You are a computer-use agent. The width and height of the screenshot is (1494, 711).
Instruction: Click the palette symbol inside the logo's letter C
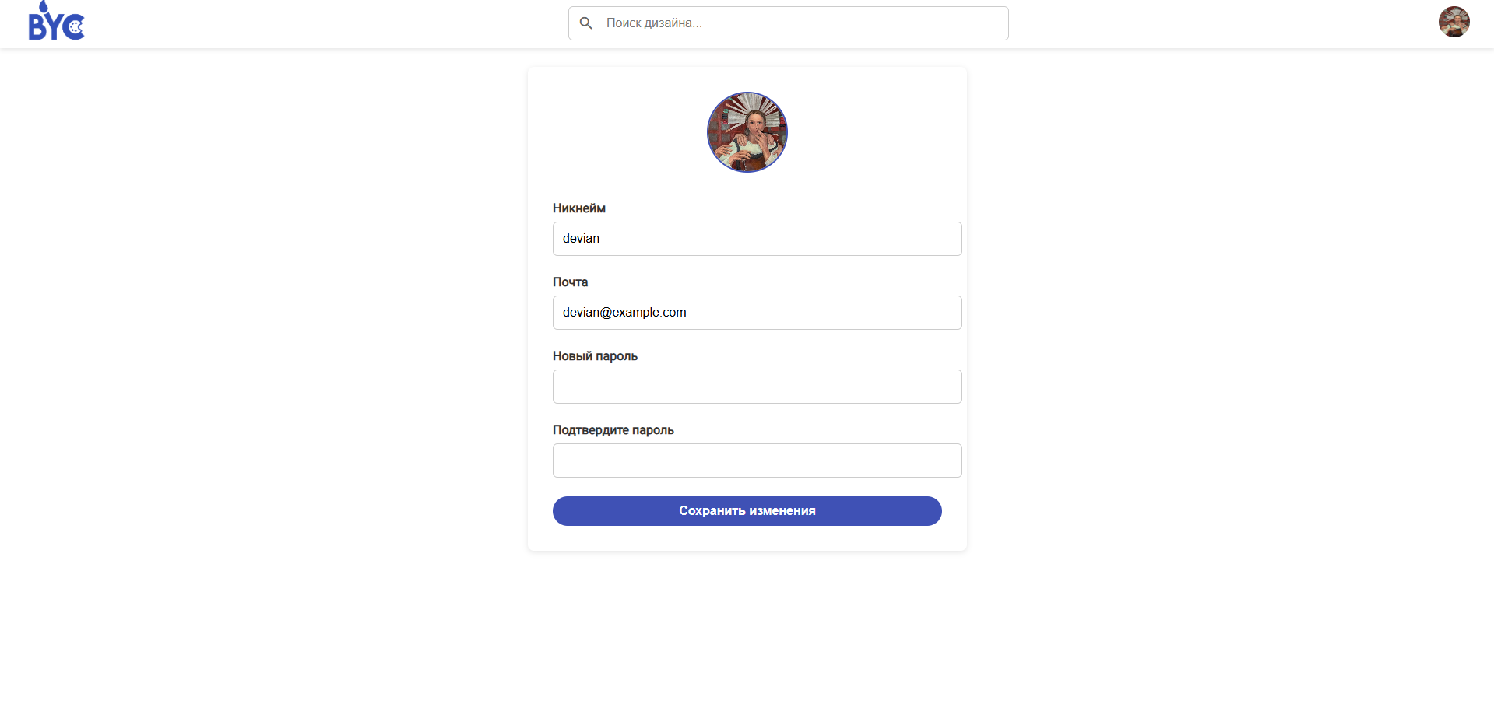tap(76, 29)
